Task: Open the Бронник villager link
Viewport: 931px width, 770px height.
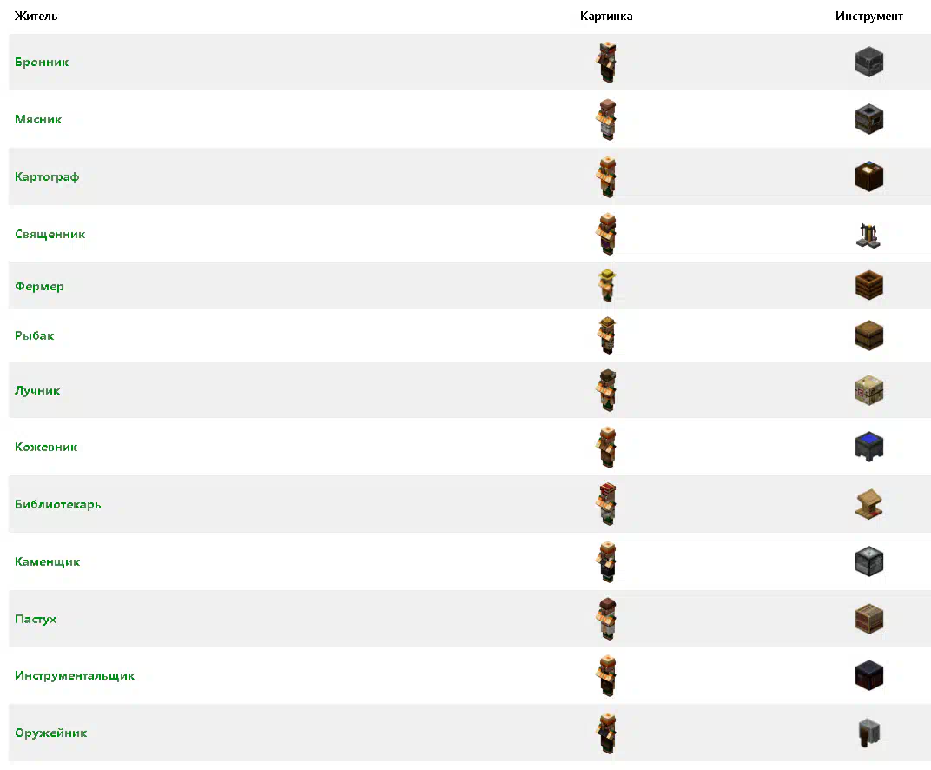Action: click(42, 63)
